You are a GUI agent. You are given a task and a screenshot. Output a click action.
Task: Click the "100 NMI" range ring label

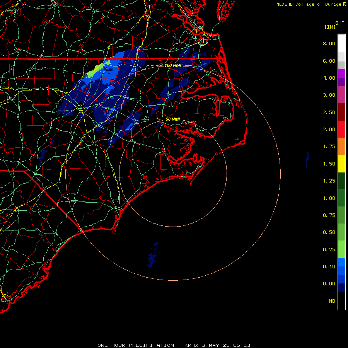[173, 65]
